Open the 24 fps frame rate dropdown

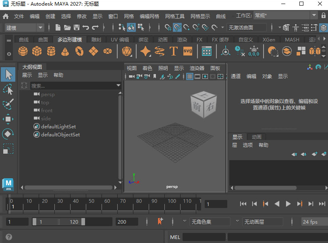coord(315,222)
